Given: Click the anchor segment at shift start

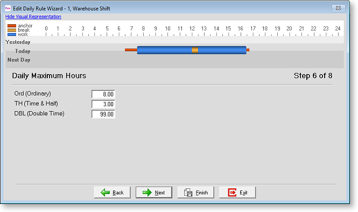Looking at the screenshot, I should click(x=131, y=50).
